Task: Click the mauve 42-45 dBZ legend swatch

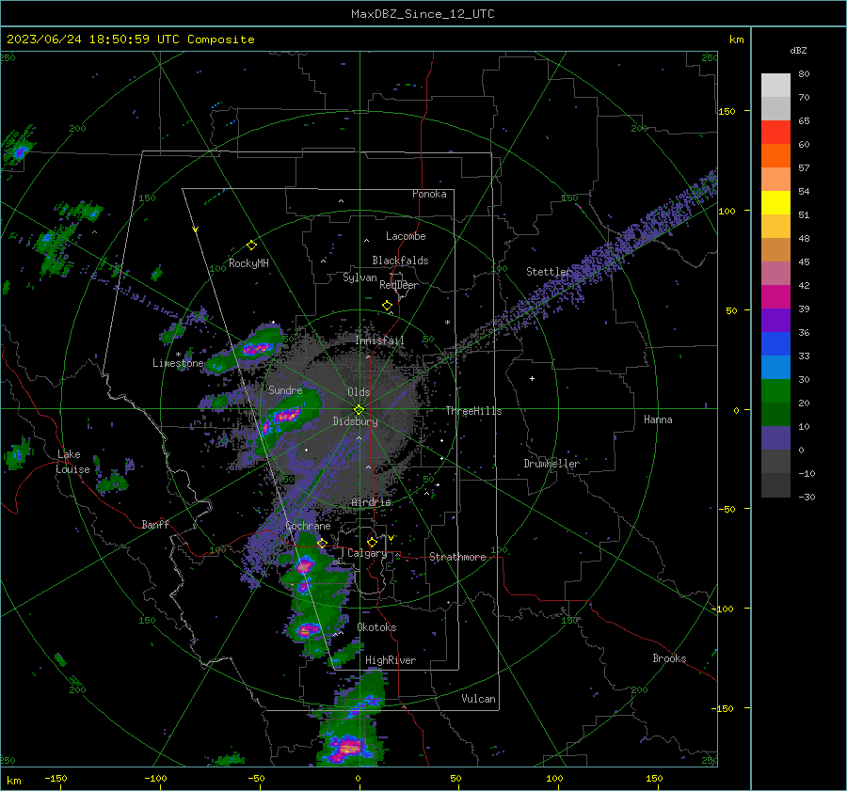Action: pyautogui.click(x=775, y=274)
